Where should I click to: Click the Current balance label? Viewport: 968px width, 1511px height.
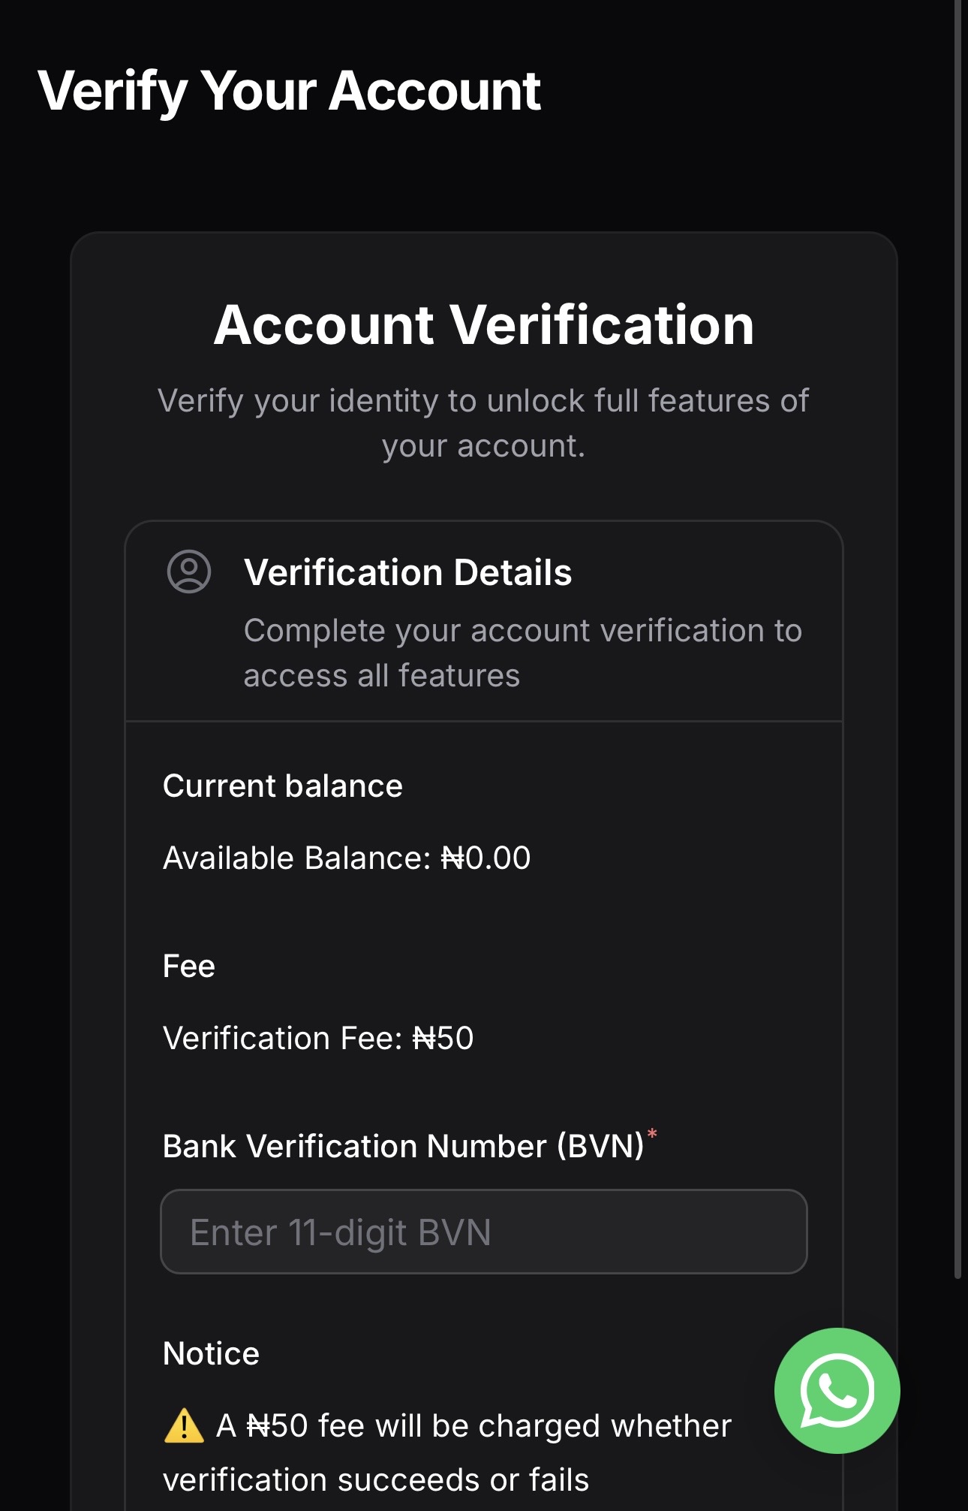point(283,786)
